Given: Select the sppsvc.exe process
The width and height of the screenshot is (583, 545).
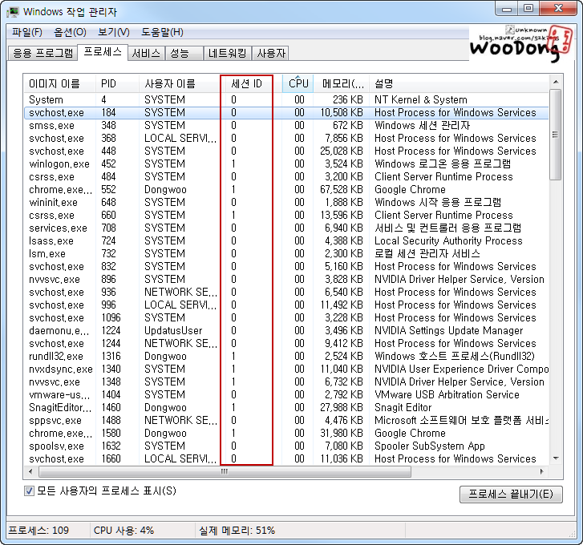Looking at the screenshot, I should (x=286, y=420).
